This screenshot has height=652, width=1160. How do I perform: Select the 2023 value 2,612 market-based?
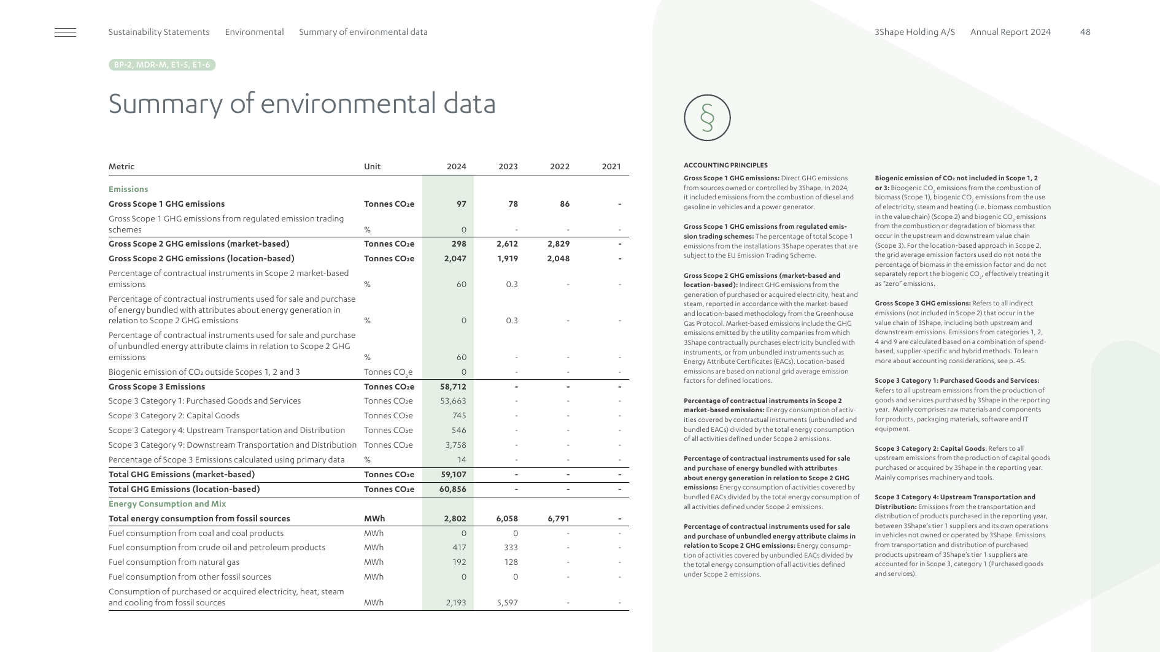[507, 244]
